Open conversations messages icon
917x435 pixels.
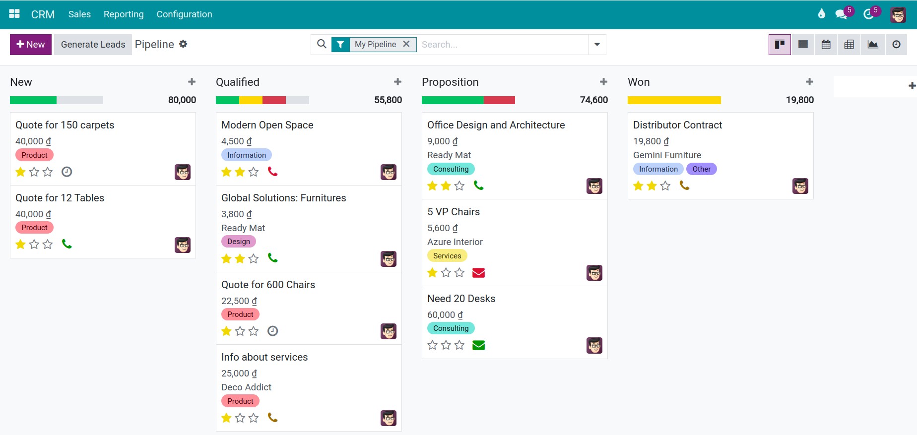pos(841,14)
